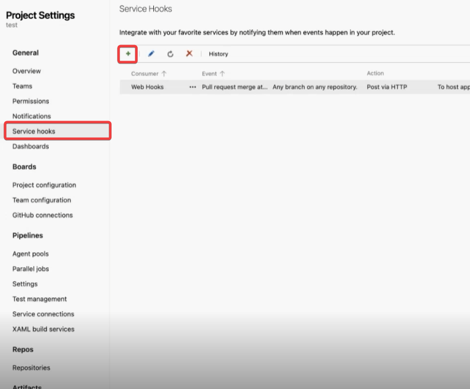The image size is (470, 389).
Task: Sort by the Consumer column header
Action: point(144,74)
